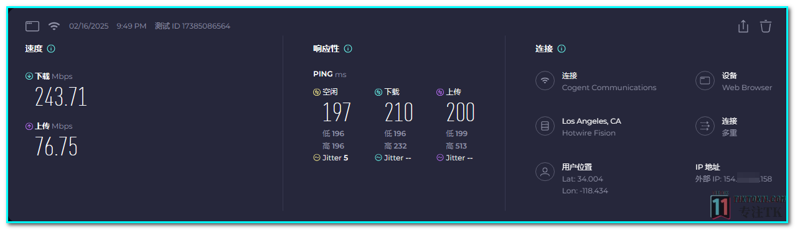Click the external IP address text
The width and height of the screenshot is (795, 230).
click(x=733, y=179)
